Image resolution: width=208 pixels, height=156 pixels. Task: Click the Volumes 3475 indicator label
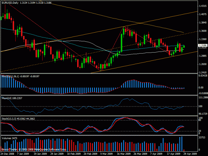pos(9,138)
